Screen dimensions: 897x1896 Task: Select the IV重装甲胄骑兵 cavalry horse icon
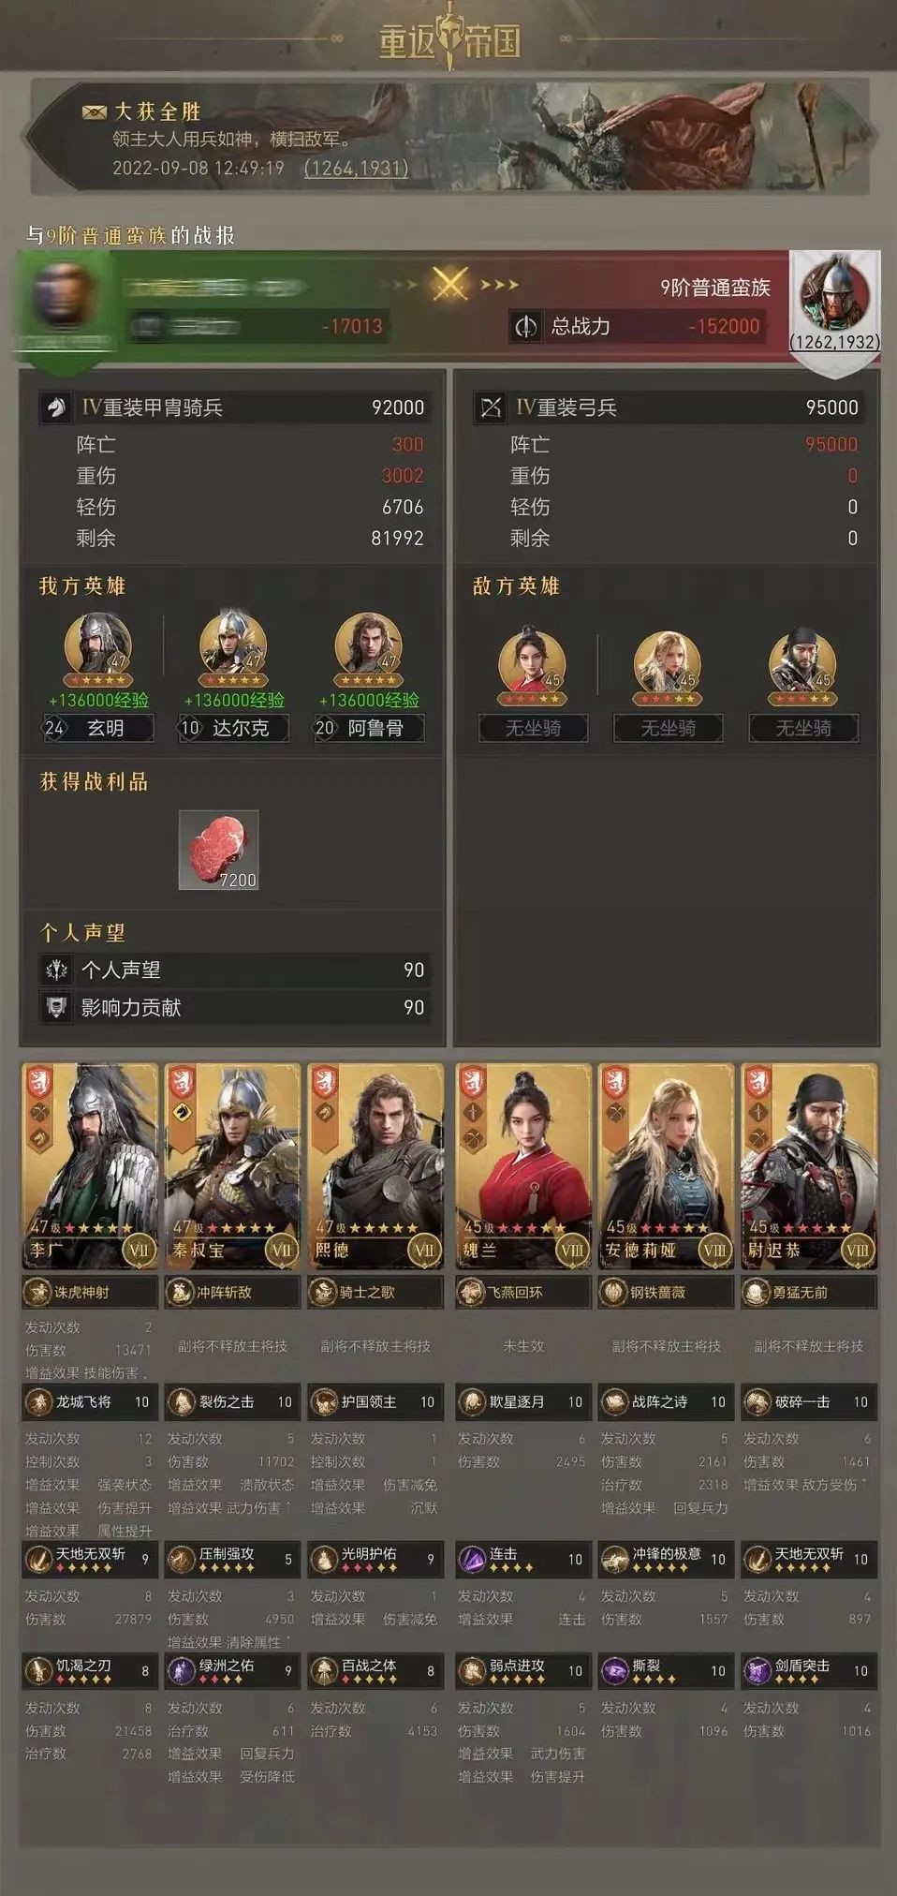(57, 407)
